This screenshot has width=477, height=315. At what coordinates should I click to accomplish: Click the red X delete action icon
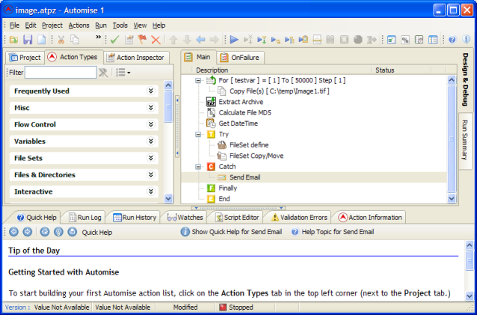(x=156, y=40)
